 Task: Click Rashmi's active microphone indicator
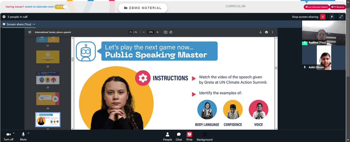305,43
